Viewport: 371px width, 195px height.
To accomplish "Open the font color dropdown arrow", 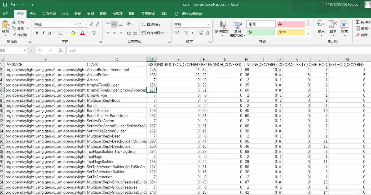I will pos(87,33).
